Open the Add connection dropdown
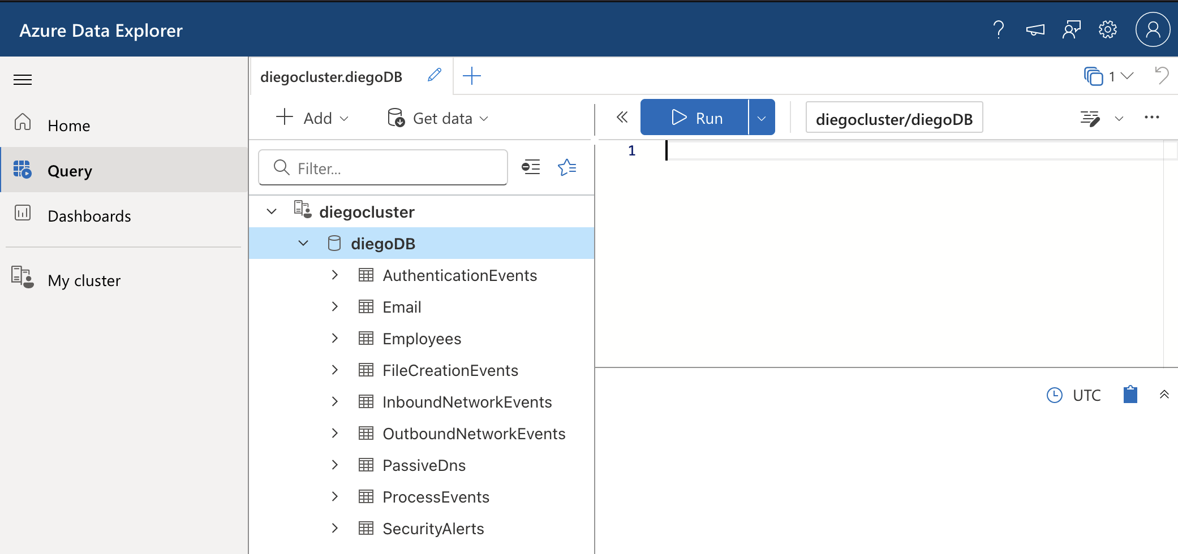Image resolution: width=1178 pixels, height=554 pixels. click(312, 118)
